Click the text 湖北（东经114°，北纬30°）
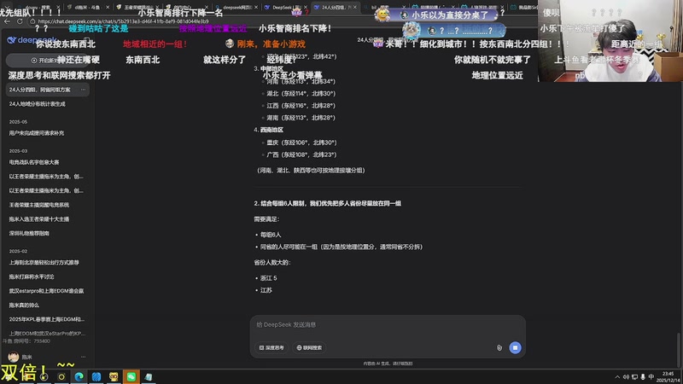Screen dimensions: 683x384 301,93
